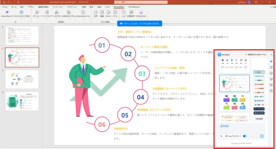Open the sticker icon in the EdrawMax panel sidebar
Viewport: 276px width, 149px height.
pyautogui.click(x=271, y=79)
